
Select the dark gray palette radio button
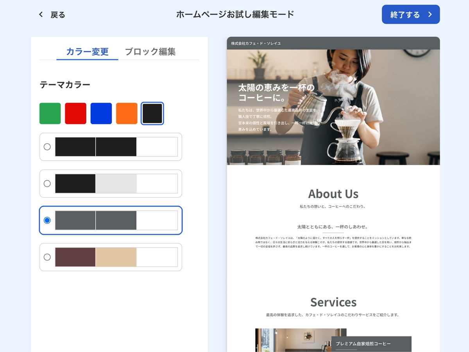coord(47,220)
